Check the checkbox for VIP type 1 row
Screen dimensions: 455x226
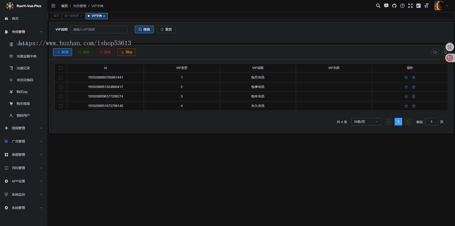point(61,77)
